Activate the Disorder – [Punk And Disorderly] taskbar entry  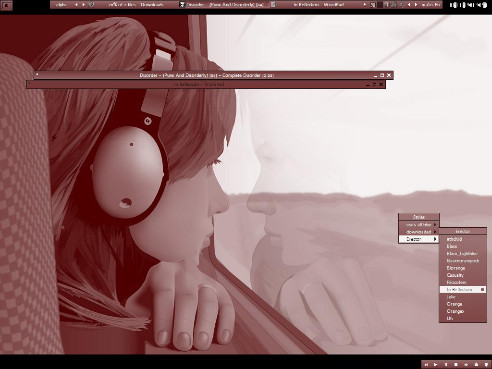point(224,5)
